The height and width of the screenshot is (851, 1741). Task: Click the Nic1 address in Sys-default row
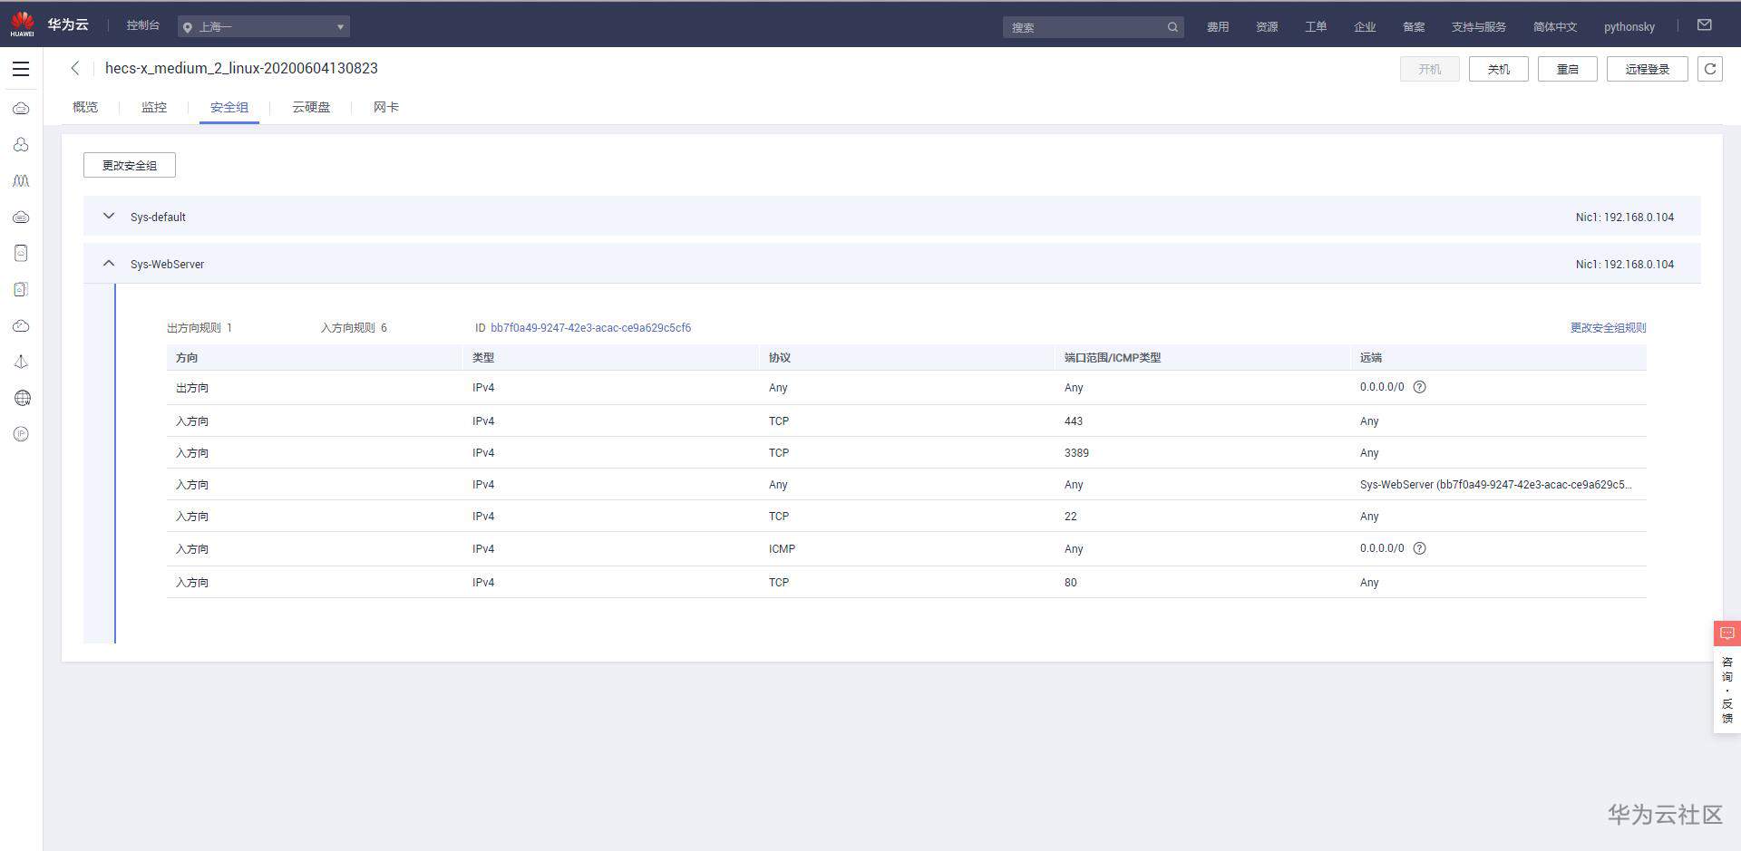coord(1625,218)
